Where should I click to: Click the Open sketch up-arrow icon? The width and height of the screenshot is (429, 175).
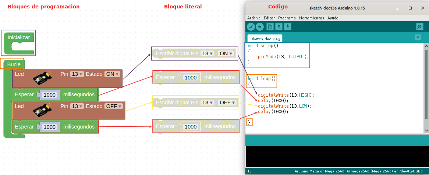tap(279, 27)
